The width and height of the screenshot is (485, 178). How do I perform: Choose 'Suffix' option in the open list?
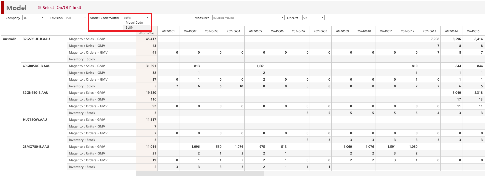point(130,27)
